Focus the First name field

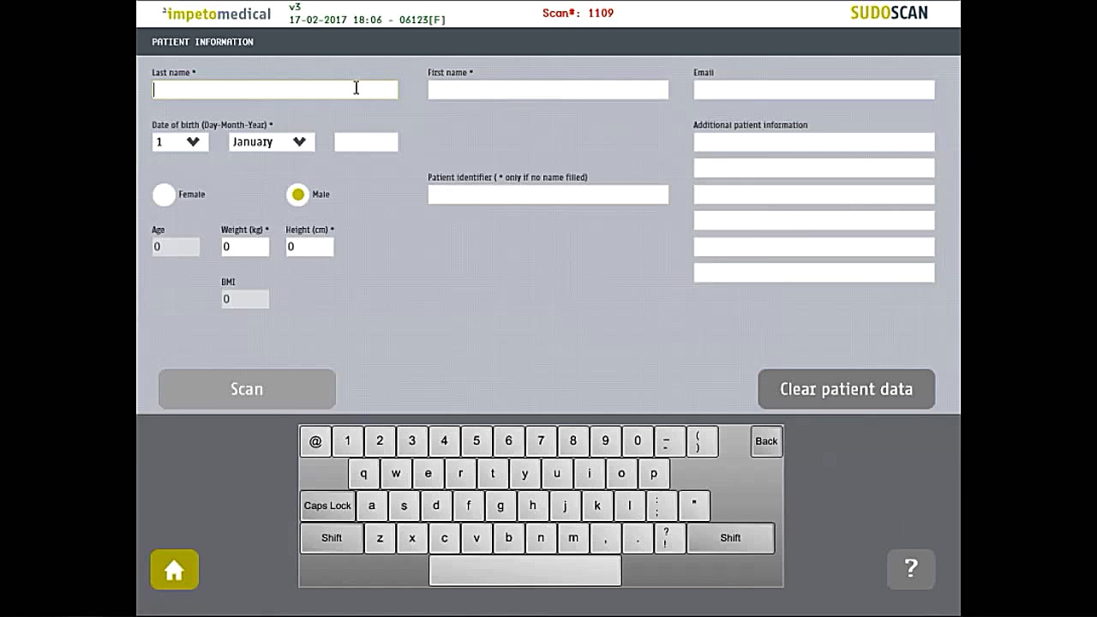(x=548, y=90)
